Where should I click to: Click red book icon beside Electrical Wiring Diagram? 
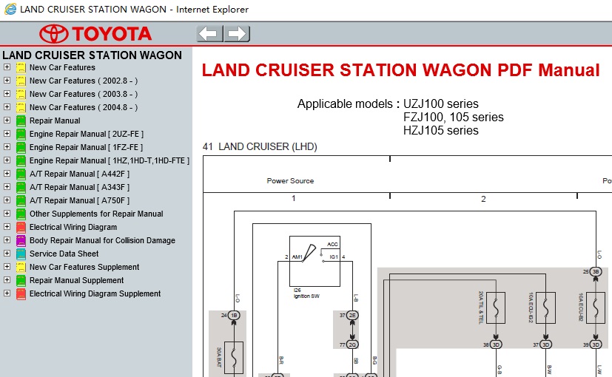click(21, 227)
